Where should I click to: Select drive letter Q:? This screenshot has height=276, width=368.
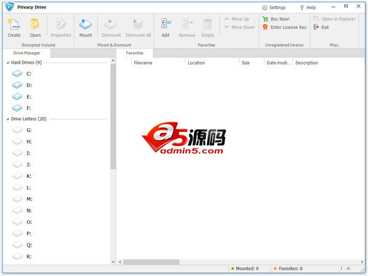[22, 245]
